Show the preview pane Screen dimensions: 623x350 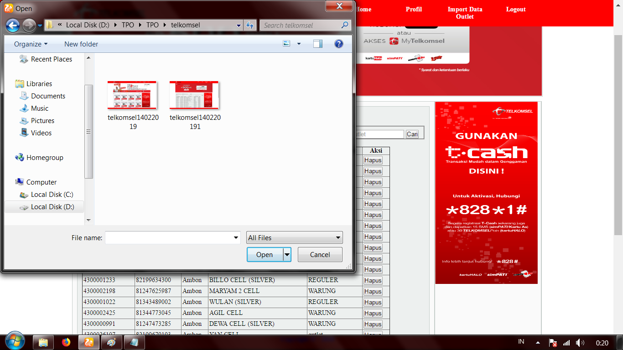pos(317,44)
